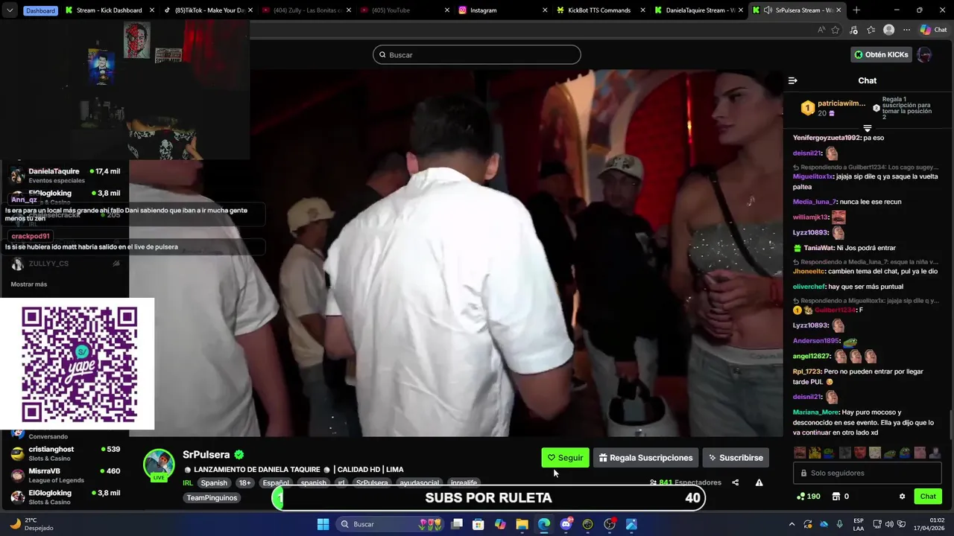Click the Kick search box
The image size is (954, 536).
477,54
